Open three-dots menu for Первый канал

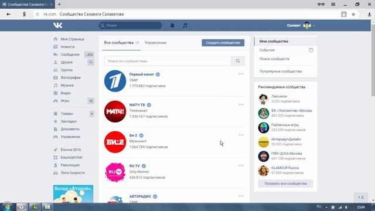[x=241, y=74]
